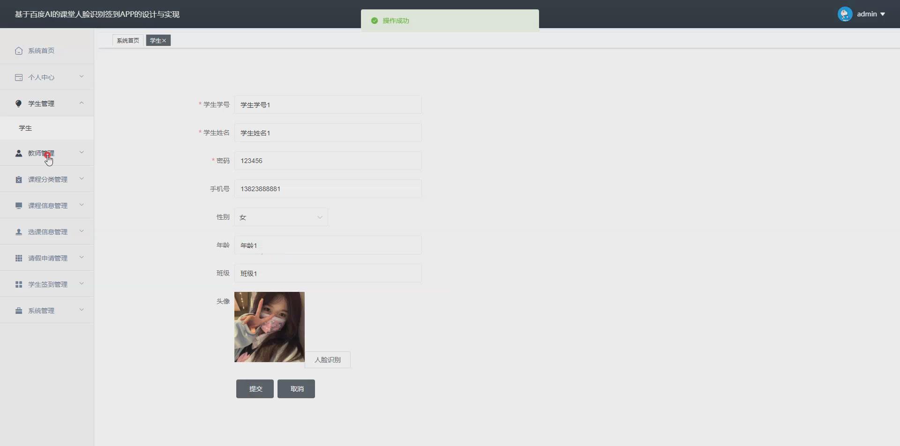Expand the 请假申请管理 chevron
This screenshot has height=446, width=900.
82,257
